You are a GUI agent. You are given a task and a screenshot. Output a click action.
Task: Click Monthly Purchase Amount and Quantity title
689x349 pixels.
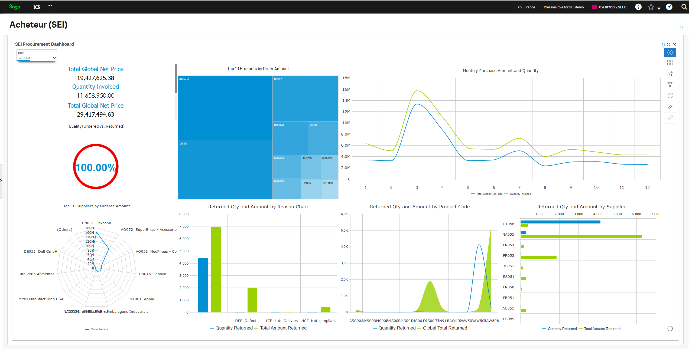click(500, 71)
